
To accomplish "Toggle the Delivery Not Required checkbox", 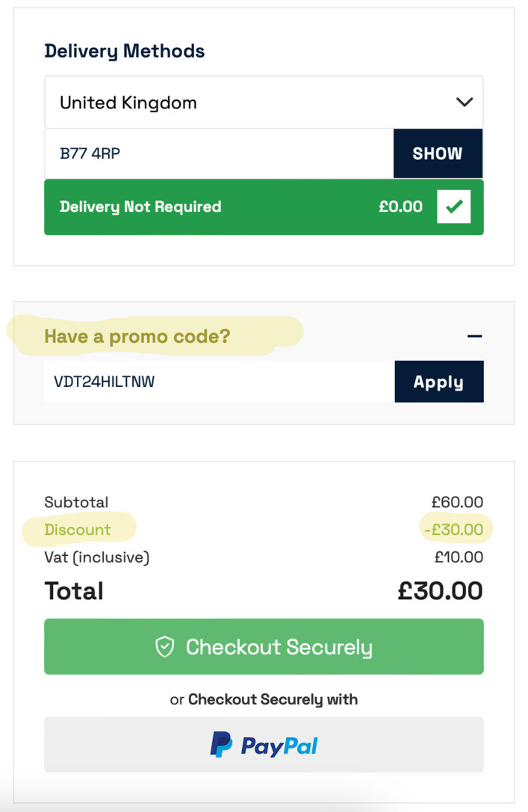I will pos(453,207).
